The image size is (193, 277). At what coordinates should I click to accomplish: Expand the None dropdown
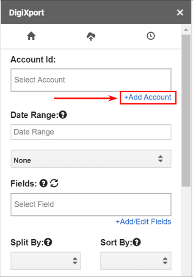coord(91,159)
